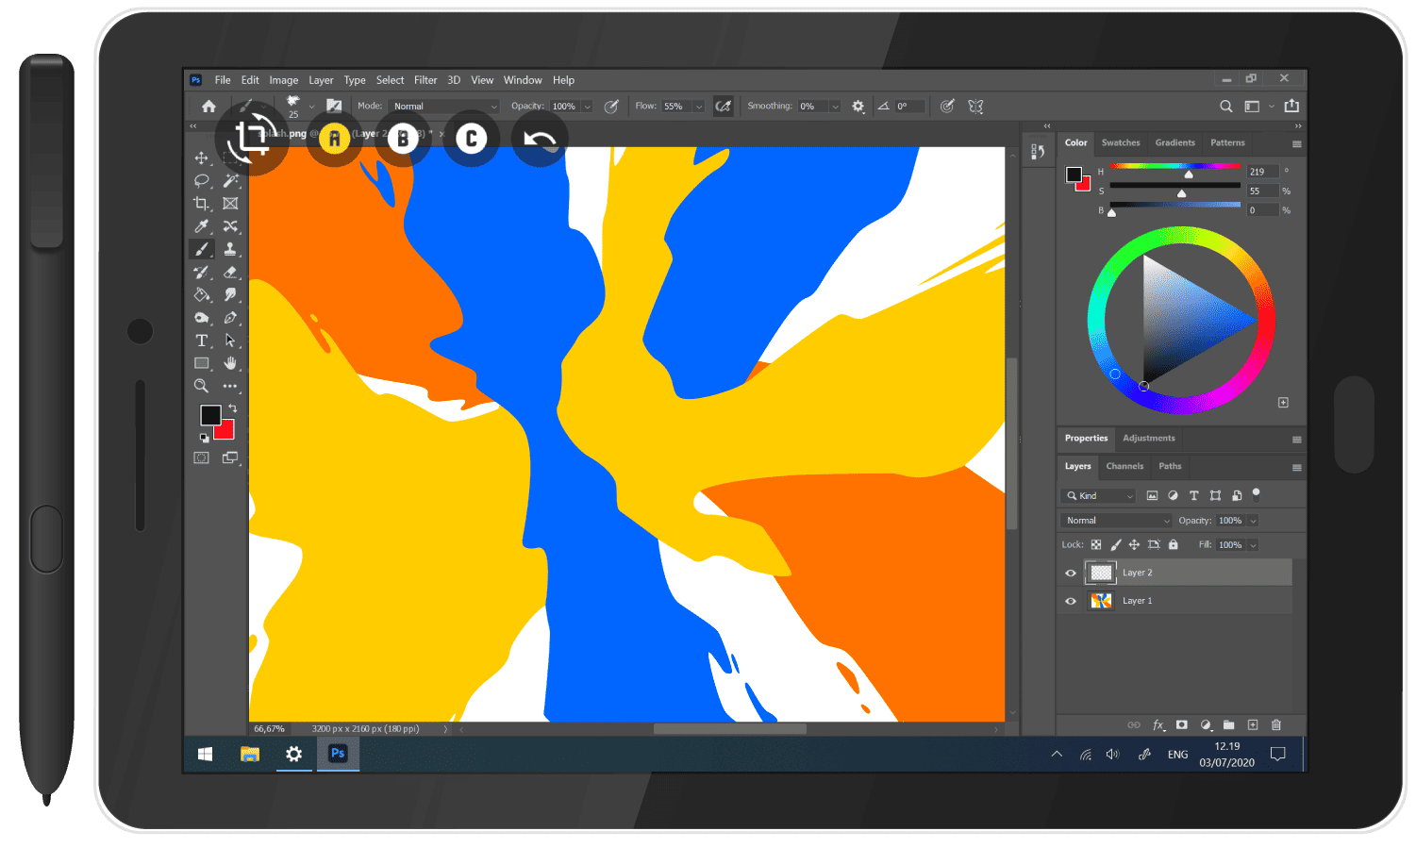1416x848 pixels.
Task: Activate the Crop tool
Action: pos(201,203)
